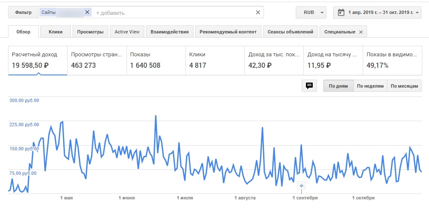
Task: Select the Просмотры страниц metric card
Action: click(x=97, y=60)
